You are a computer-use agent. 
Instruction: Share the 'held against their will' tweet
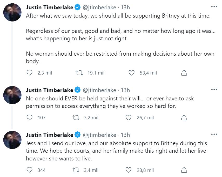point(184,118)
